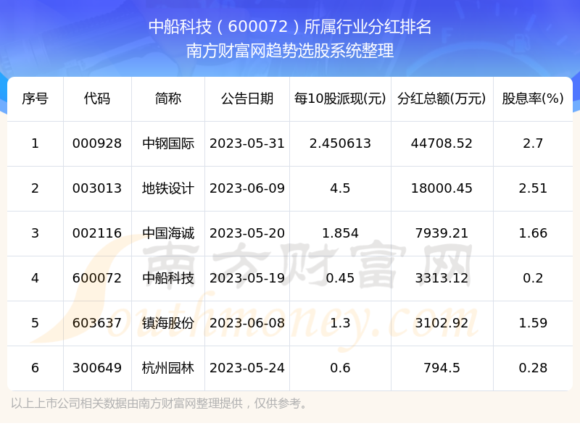
Task: Click yield value 1.59
Action: [533, 323]
